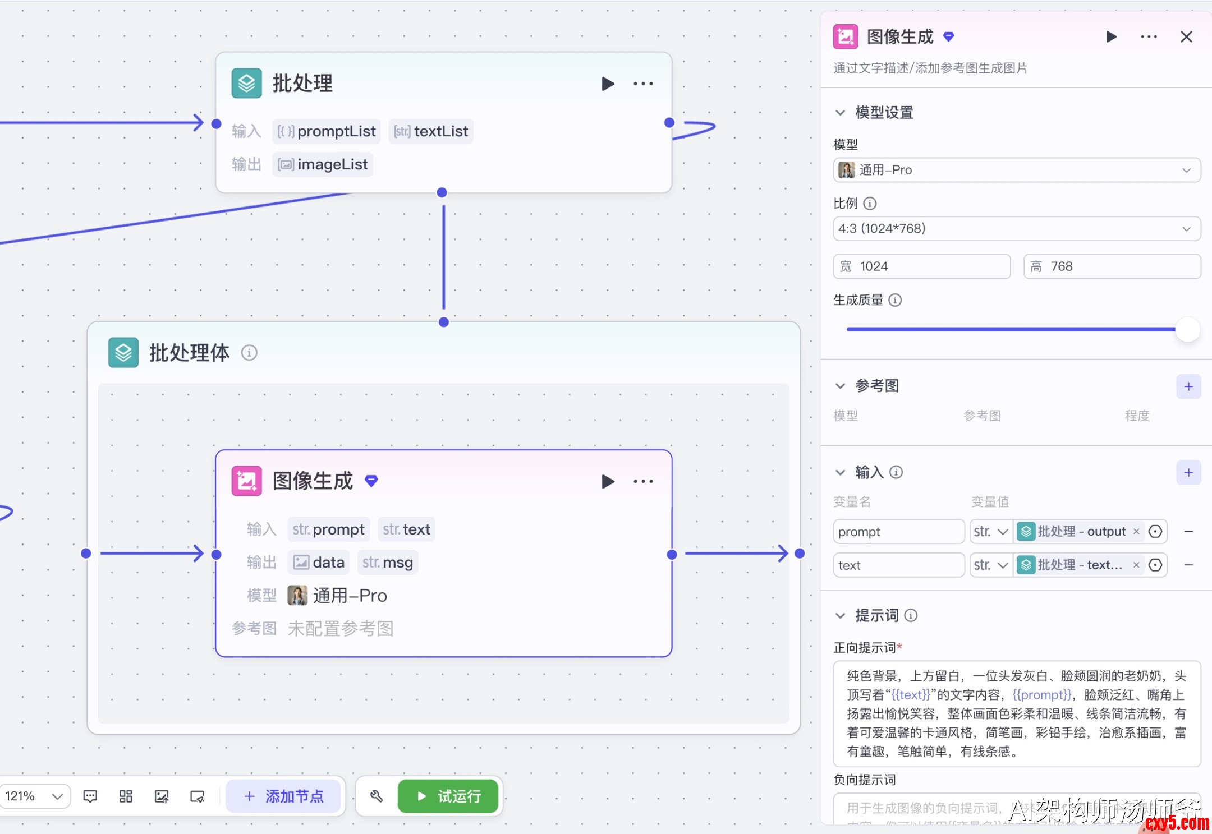Run the 批处理 node with its play icon
This screenshot has height=834, width=1212.
coord(607,84)
